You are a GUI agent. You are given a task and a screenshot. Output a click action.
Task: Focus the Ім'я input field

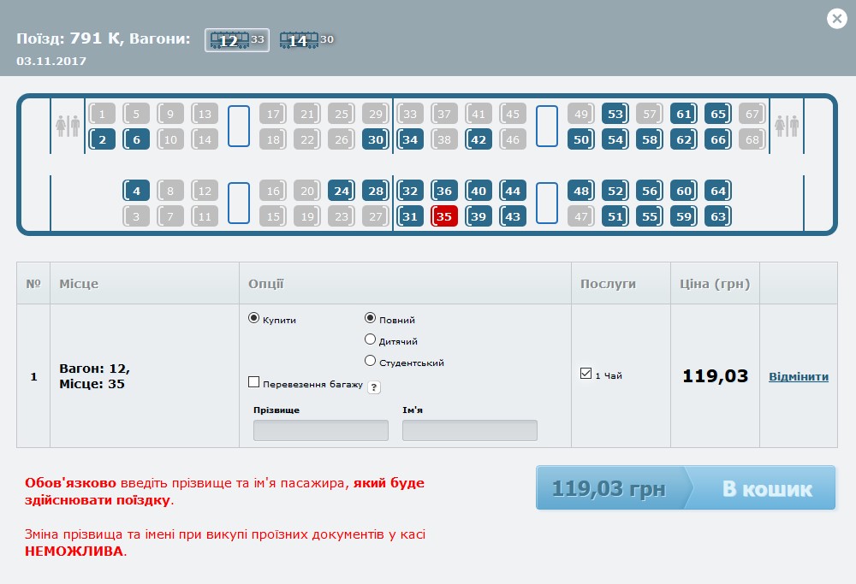pos(469,430)
